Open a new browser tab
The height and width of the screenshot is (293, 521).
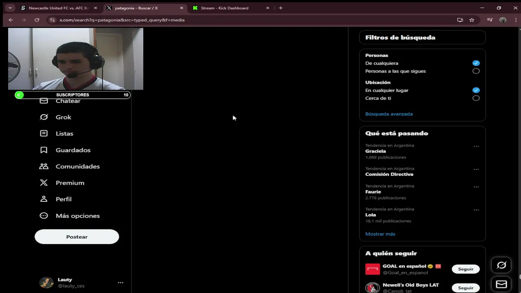280,8
